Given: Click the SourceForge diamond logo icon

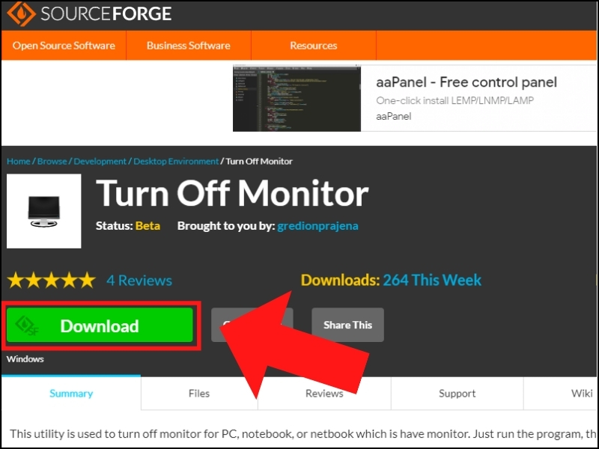Looking at the screenshot, I should 22,13.
